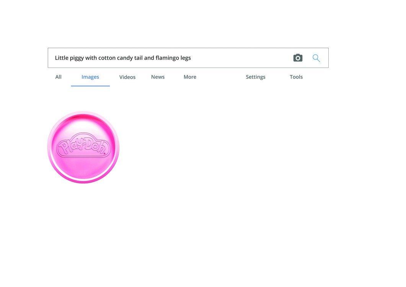
Task: Click the blue underline beneath the Images tab
Action: click(90, 86)
